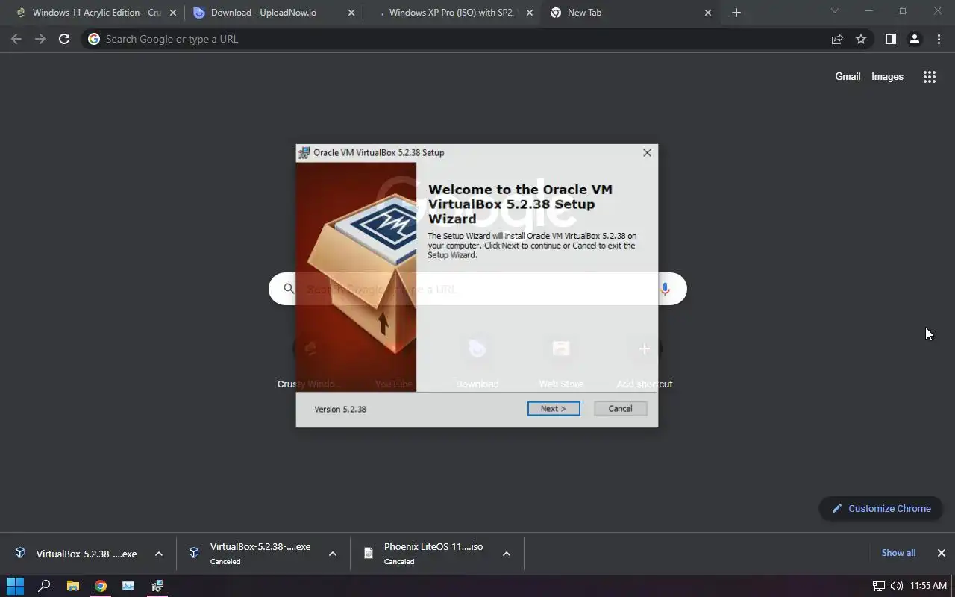Open Google apps grid
The height and width of the screenshot is (597, 955).
[930, 76]
